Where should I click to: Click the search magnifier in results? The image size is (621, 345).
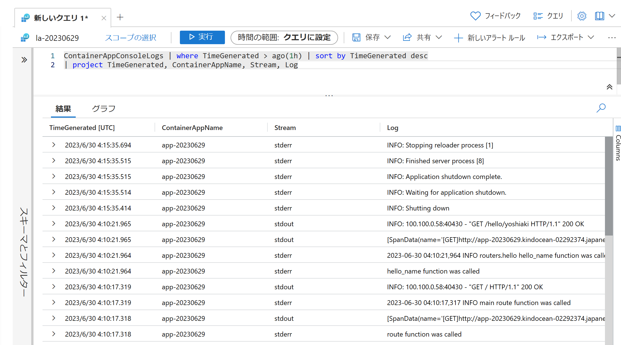(601, 108)
